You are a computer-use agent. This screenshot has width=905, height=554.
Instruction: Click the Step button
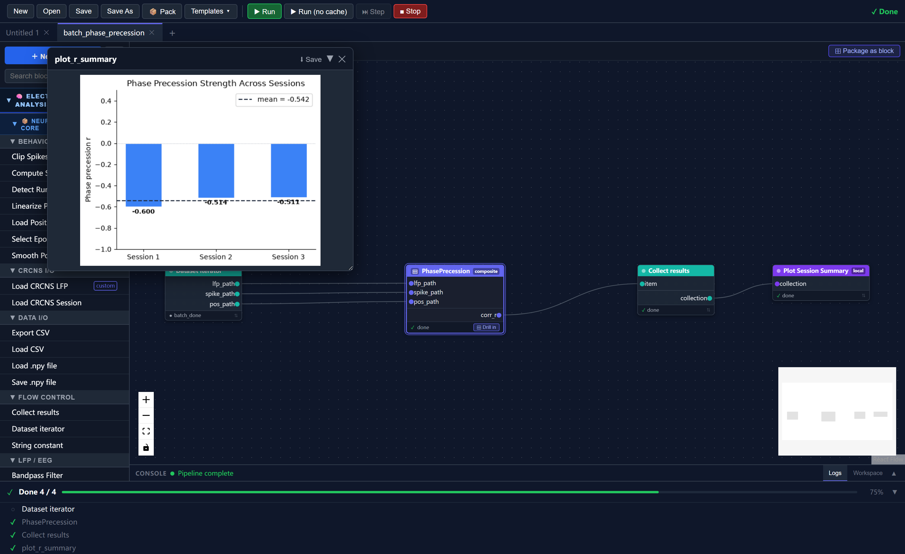[373, 11]
